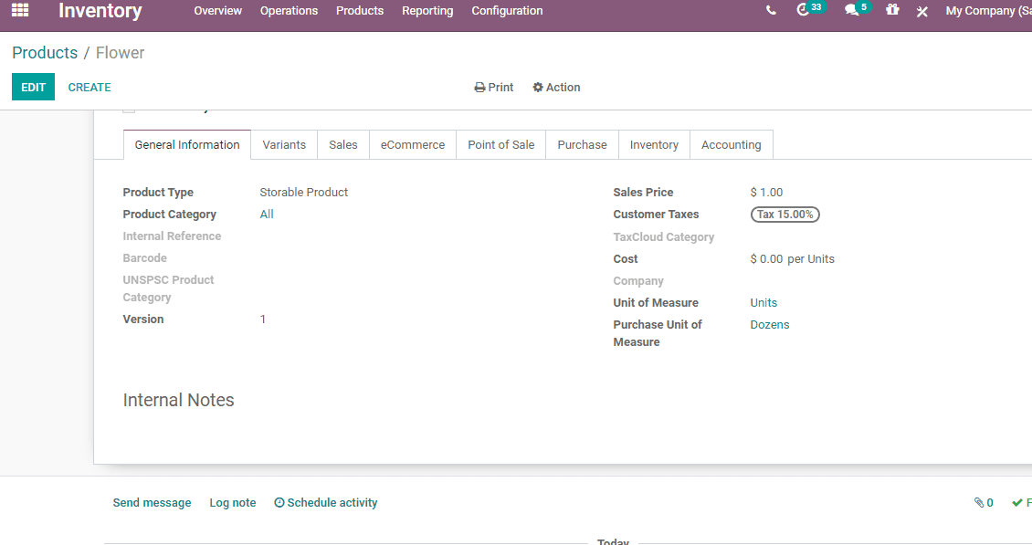Open the Print dropdown

click(x=493, y=87)
